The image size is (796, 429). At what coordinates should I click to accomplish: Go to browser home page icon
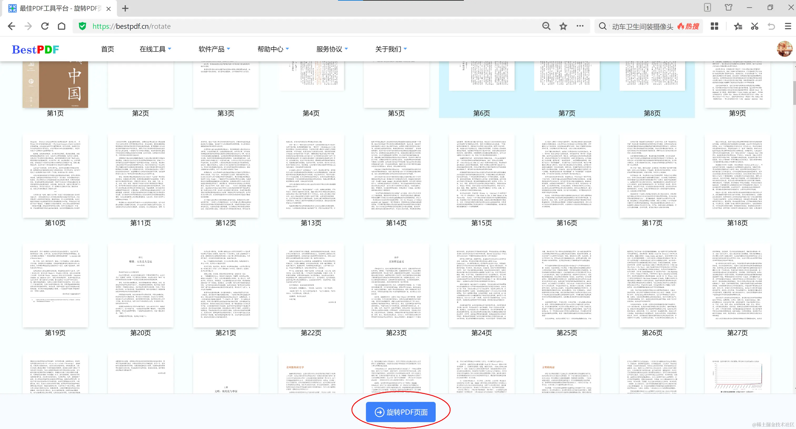pyautogui.click(x=62, y=26)
